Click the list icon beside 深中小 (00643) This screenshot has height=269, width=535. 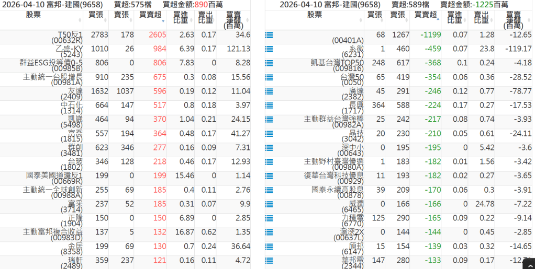(x=269, y=148)
